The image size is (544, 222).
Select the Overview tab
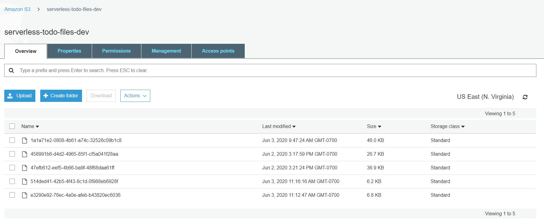[26, 51]
